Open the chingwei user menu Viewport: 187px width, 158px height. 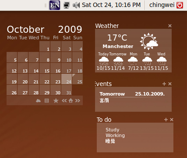162,5
